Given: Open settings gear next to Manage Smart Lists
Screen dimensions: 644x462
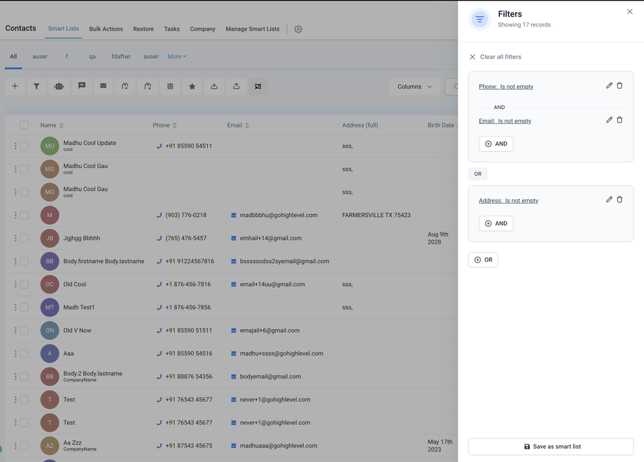Looking at the screenshot, I should [298, 29].
